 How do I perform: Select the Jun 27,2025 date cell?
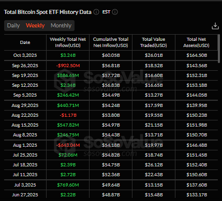click(25, 195)
